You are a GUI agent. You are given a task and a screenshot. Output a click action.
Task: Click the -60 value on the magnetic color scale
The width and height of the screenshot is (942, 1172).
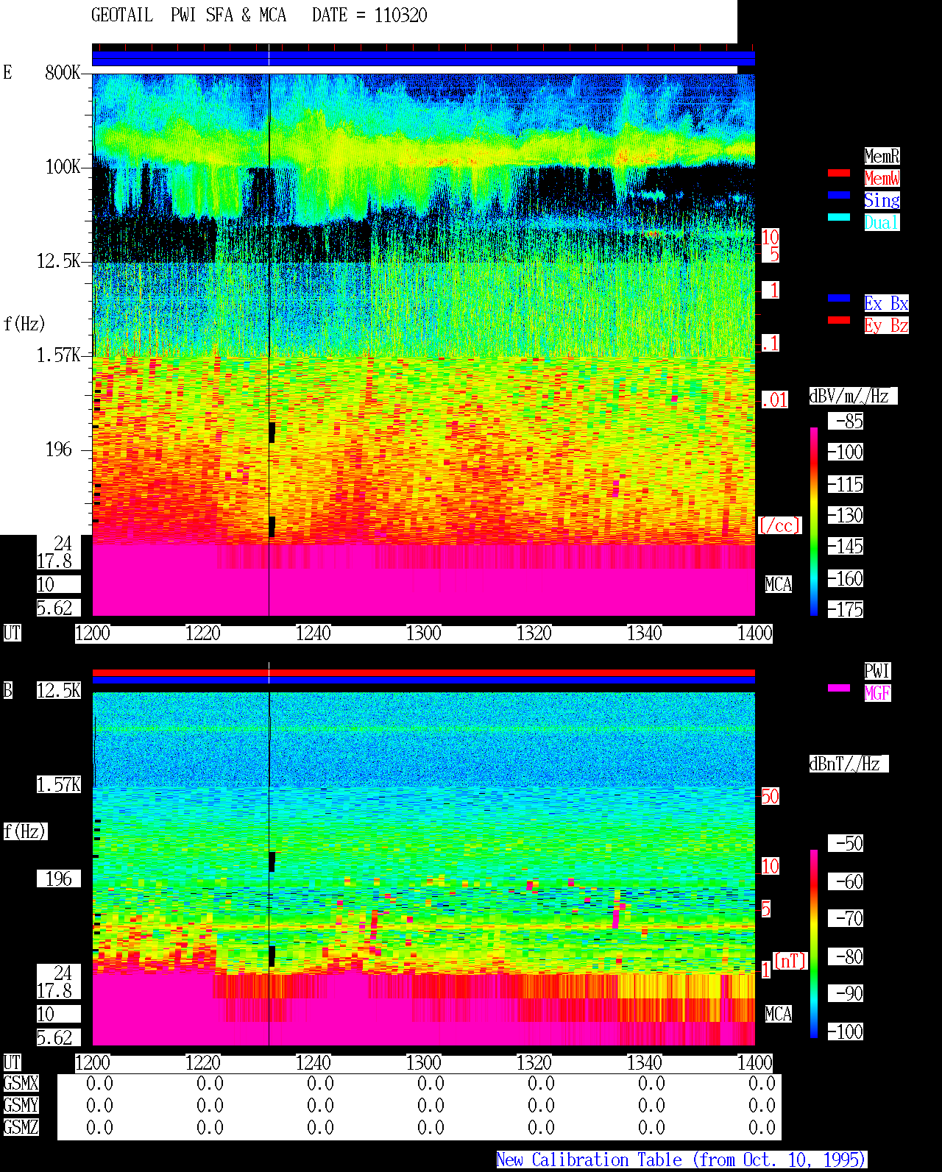pyautogui.click(x=846, y=881)
